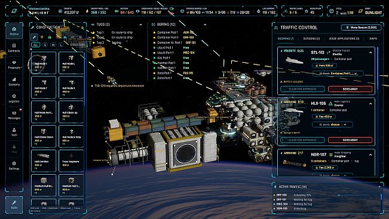389x219 pixels.
Task: Open the Proposals sidebar section
Action: 14,65
